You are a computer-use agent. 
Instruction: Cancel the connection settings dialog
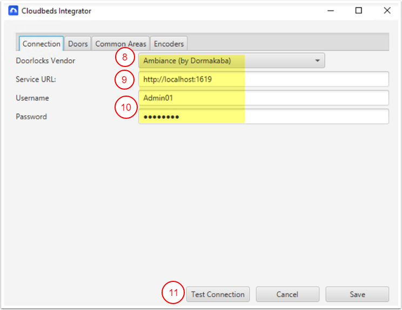(x=287, y=294)
